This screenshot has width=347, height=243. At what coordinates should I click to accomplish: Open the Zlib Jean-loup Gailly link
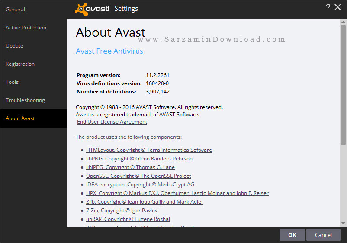145,201
